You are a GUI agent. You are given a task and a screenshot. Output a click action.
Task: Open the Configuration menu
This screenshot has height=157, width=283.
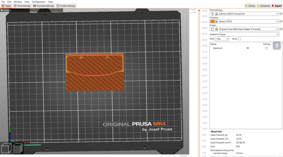[x=39, y=2]
